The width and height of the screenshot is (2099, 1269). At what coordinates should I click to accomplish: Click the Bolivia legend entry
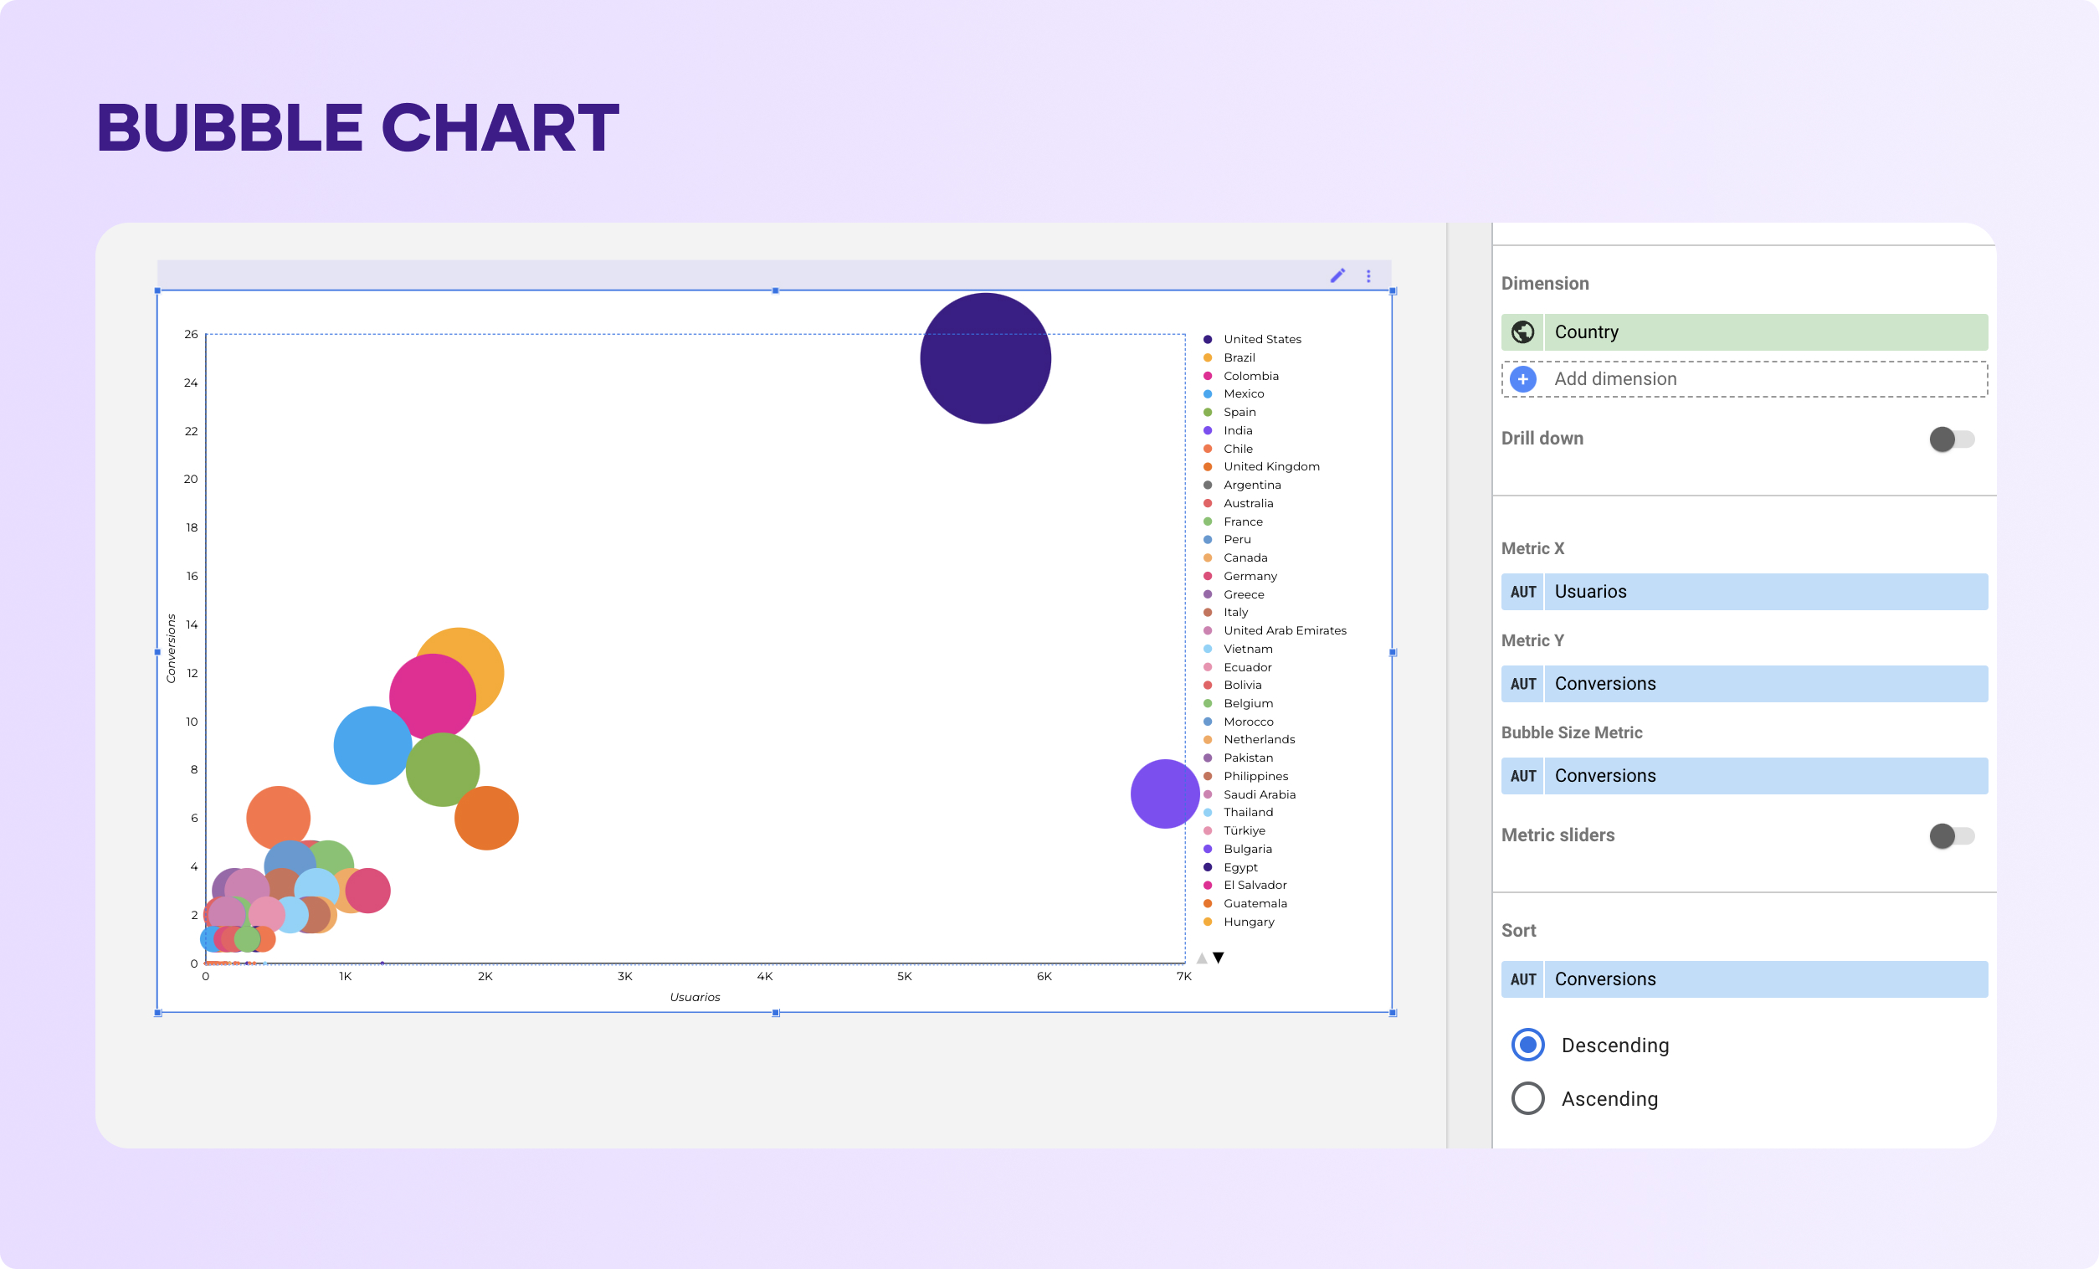point(1233,686)
